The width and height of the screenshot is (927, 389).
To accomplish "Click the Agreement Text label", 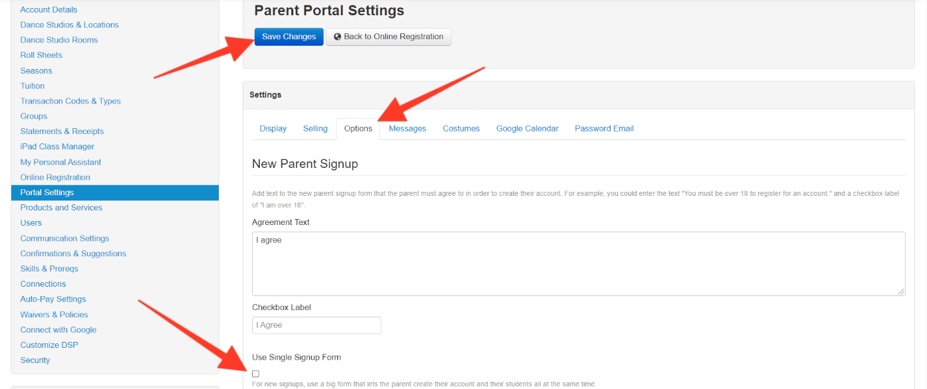I will [281, 222].
